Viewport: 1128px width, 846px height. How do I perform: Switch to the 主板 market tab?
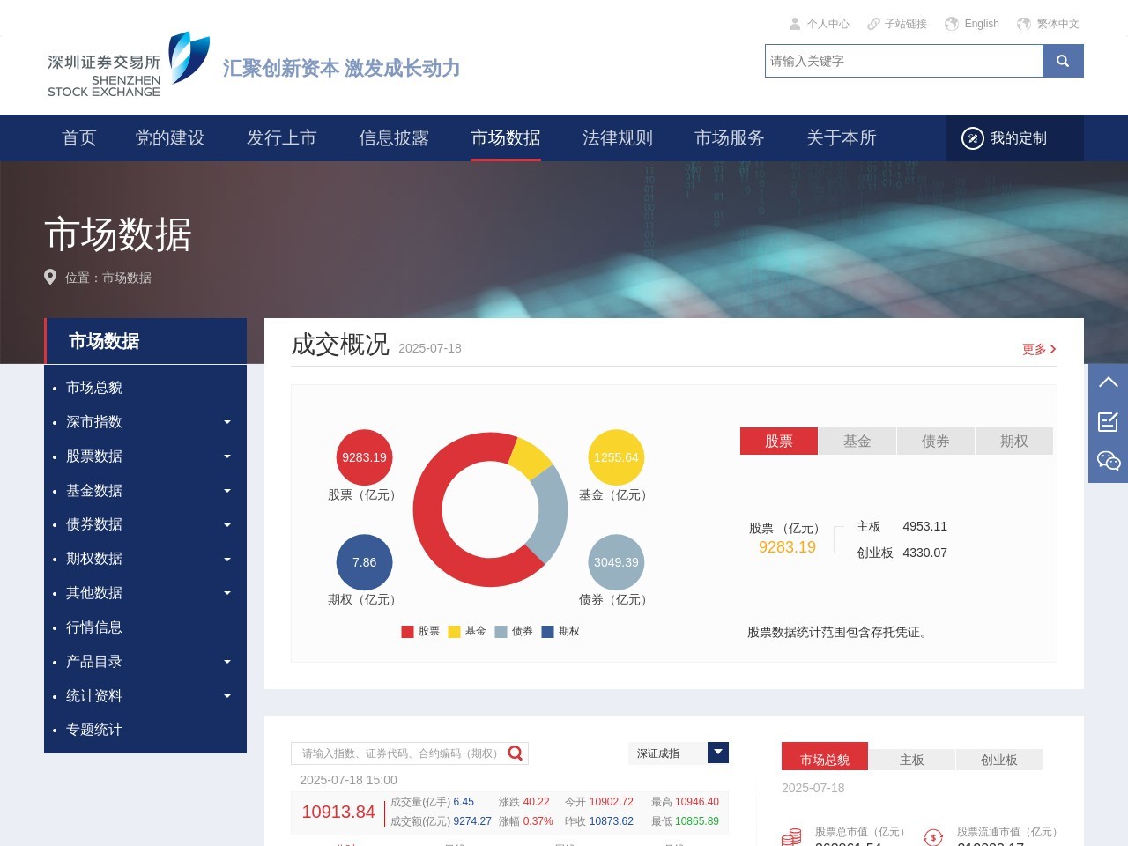pos(912,760)
